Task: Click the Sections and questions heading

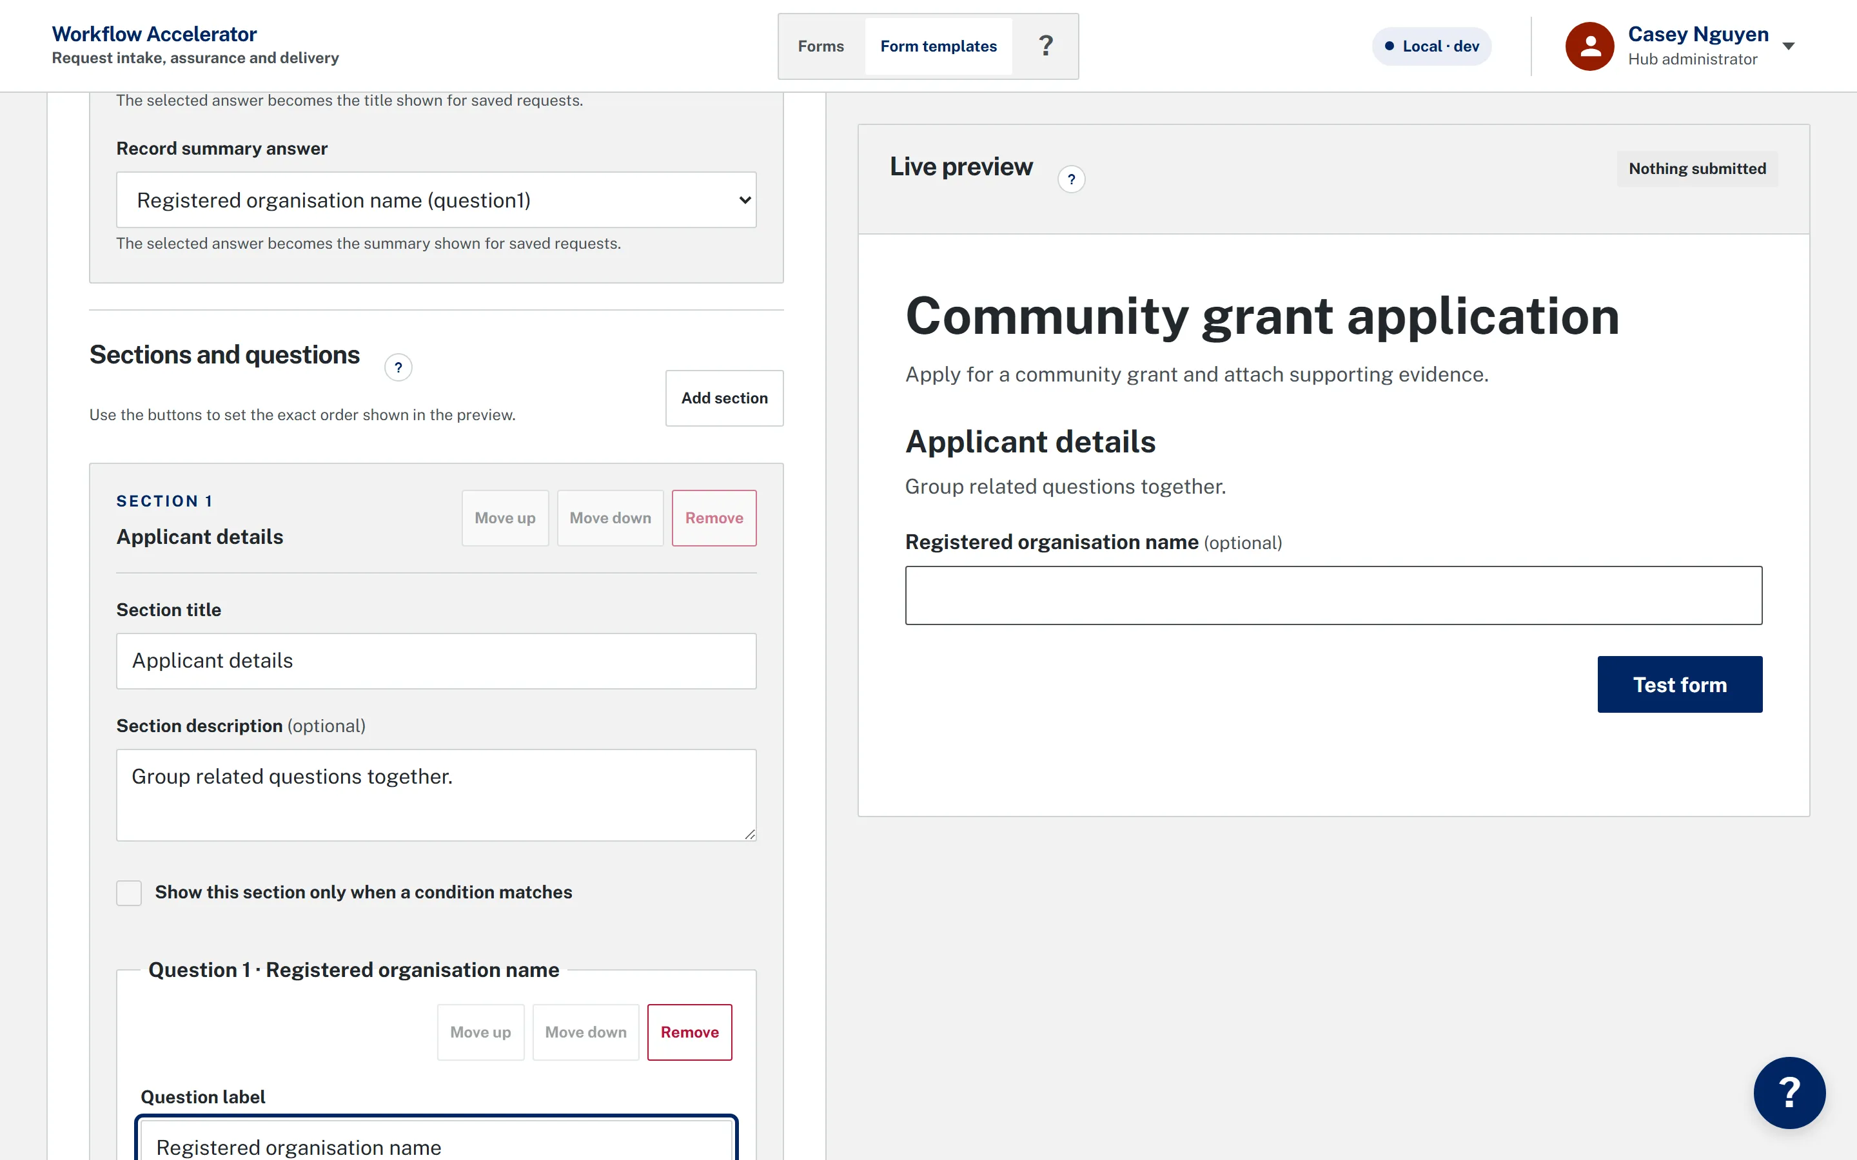Action: pyautogui.click(x=224, y=354)
